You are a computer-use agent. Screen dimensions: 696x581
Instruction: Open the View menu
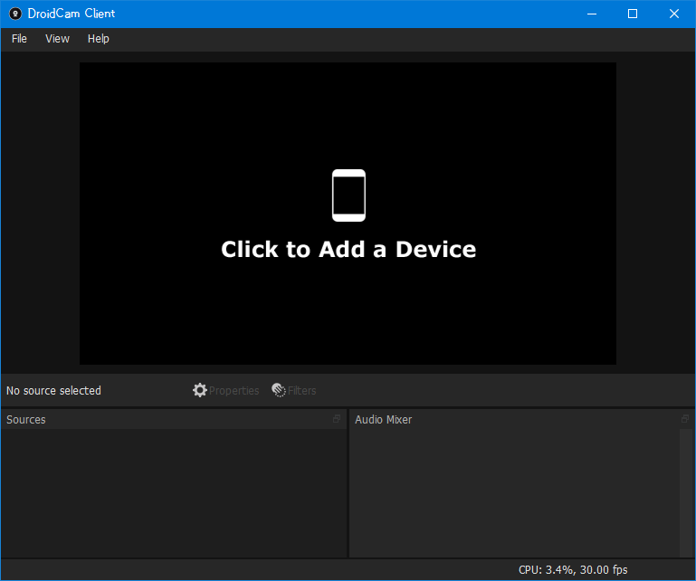pos(57,39)
